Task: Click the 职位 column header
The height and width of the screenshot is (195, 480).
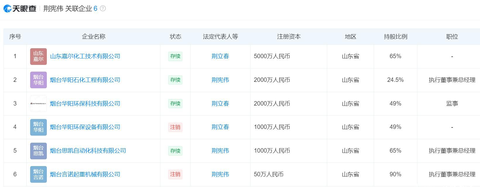Action: coord(452,37)
